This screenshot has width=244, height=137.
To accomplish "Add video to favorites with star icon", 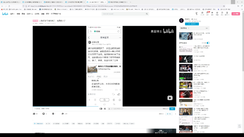I will point(53,114).
